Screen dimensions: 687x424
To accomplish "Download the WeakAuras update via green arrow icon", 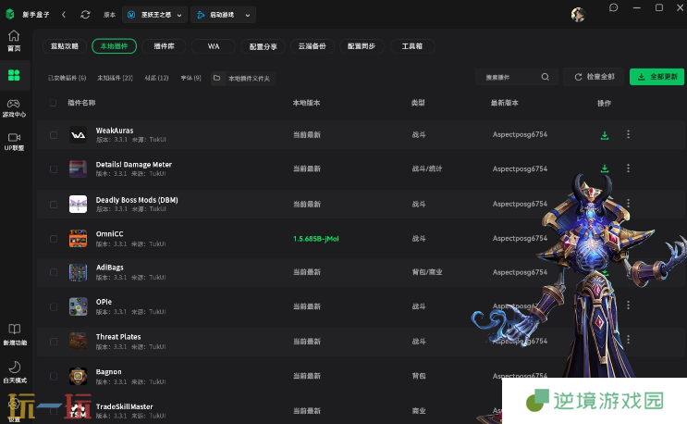I will pos(604,135).
